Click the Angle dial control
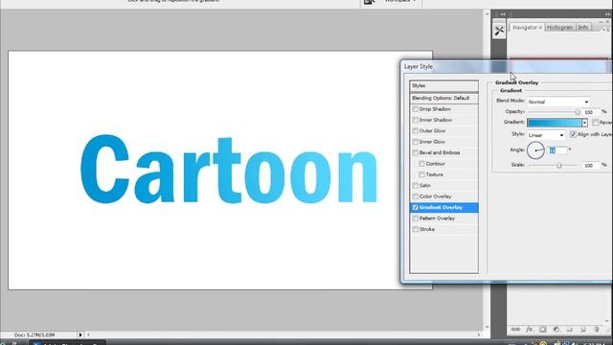 pos(535,150)
